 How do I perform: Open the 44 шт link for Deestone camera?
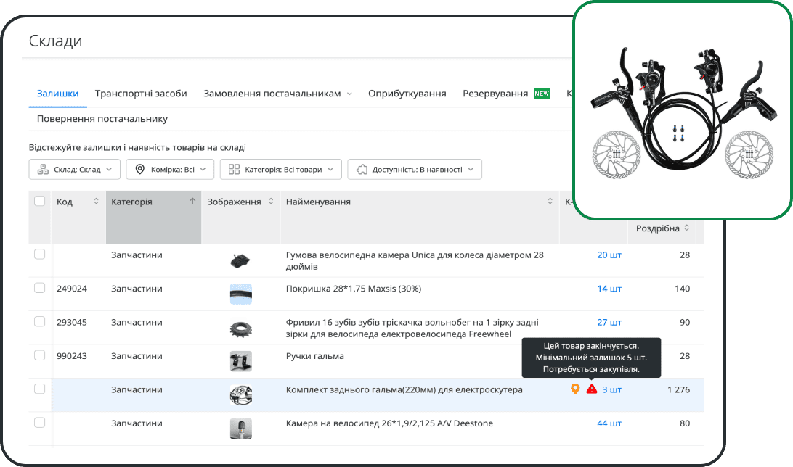click(x=609, y=423)
